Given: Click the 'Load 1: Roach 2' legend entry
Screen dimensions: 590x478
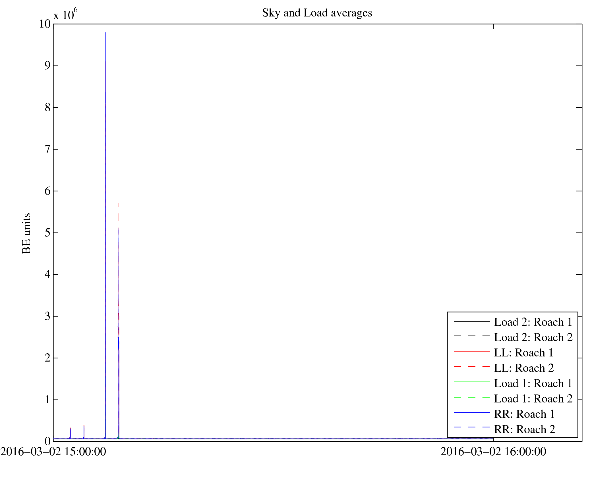Looking at the screenshot, I should 533,398.
